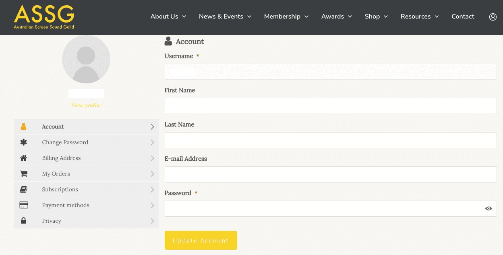Click the orange Account person icon in sidebar
The width and height of the screenshot is (503, 255).
point(23,126)
